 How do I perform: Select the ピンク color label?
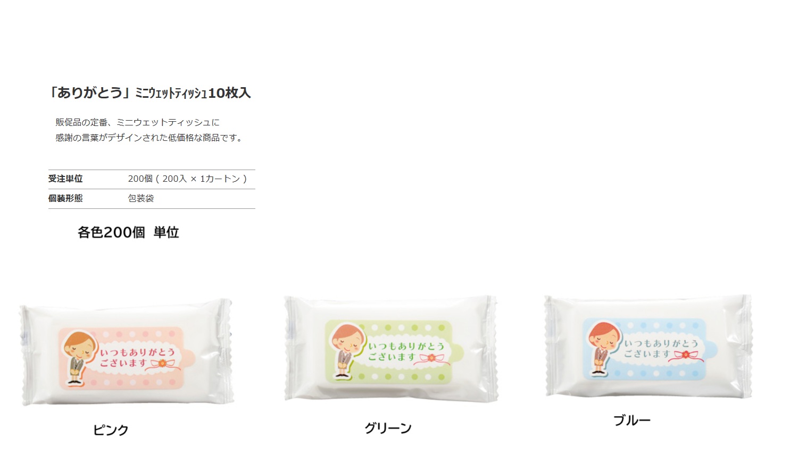pos(111,429)
